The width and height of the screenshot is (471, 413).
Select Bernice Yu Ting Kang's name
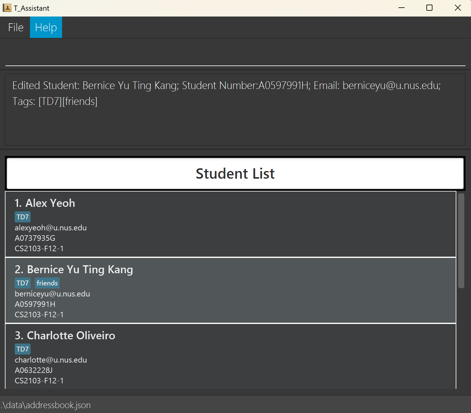(x=80, y=270)
